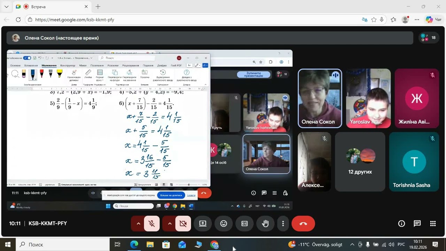446x251 pixels.
Task: Select the gray pencil drawing tool in Word
Action: [x=51, y=74]
